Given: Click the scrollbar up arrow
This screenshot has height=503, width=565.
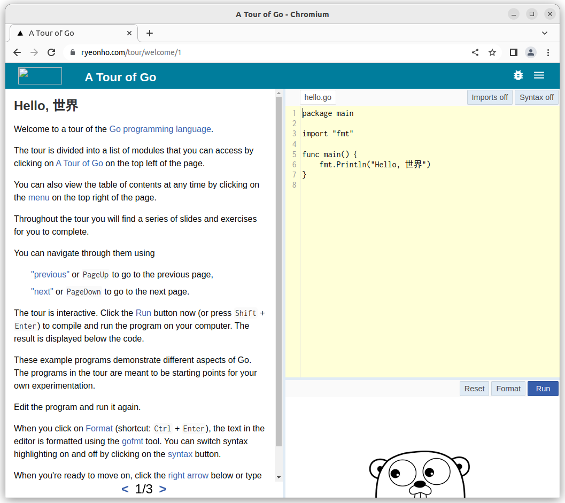Looking at the screenshot, I should pos(278,93).
